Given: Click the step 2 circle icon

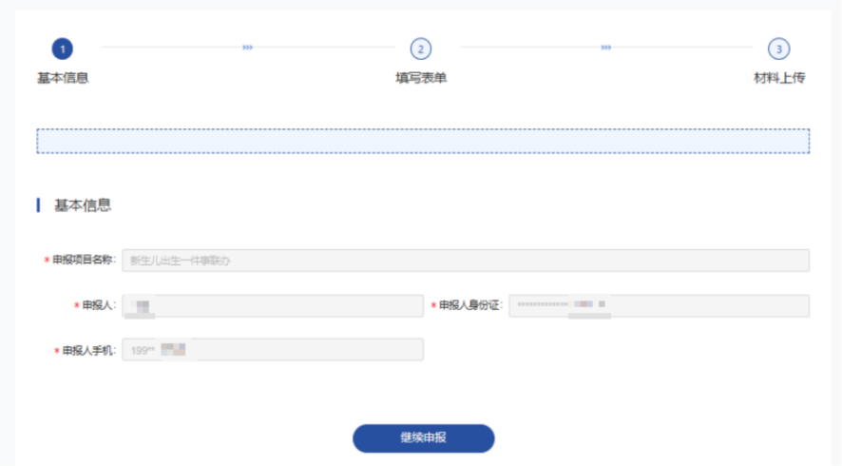Looking at the screenshot, I should click(420, 49).
